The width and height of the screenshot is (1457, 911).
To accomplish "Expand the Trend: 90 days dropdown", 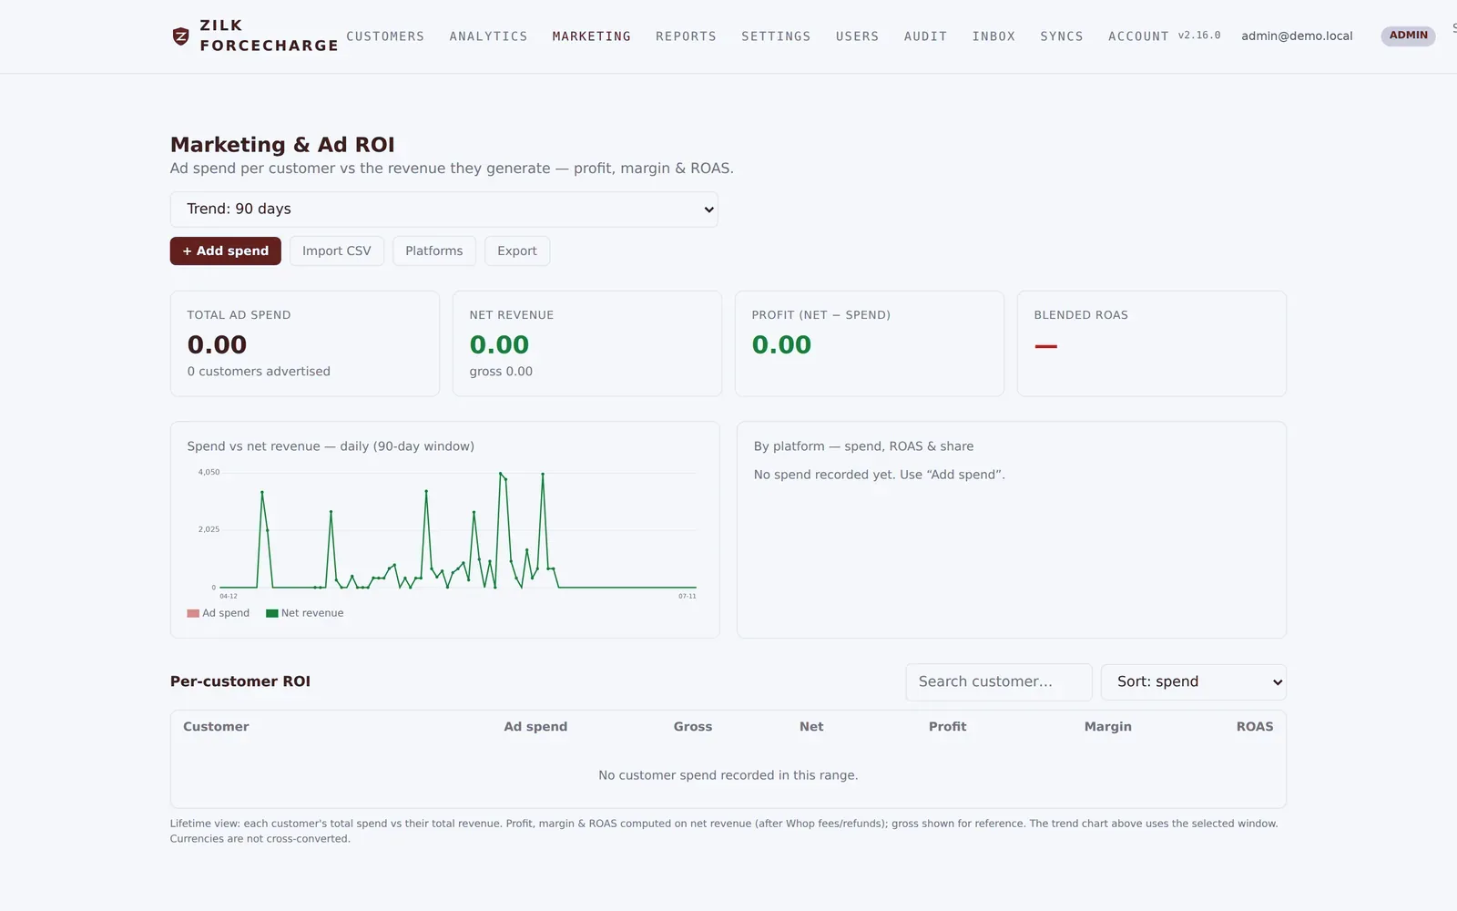I will [x=444, y=210].
